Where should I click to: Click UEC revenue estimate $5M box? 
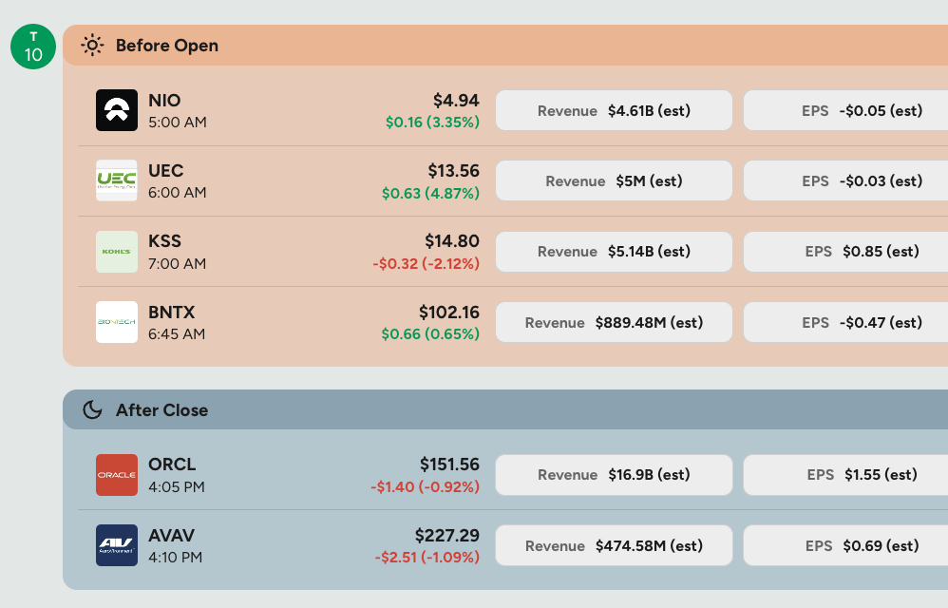pos(614,180)
